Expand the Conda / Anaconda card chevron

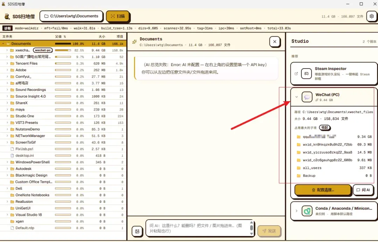point(296,211)
